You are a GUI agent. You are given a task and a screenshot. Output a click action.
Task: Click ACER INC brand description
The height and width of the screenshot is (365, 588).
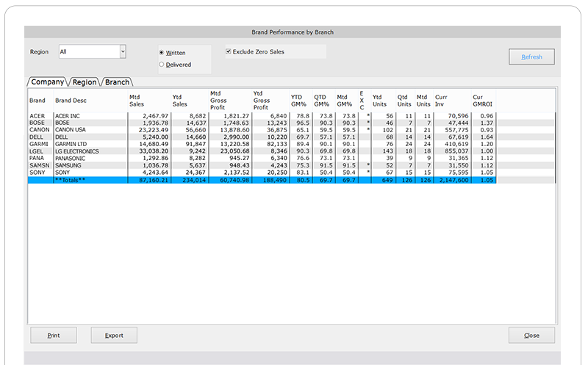tap(68, 116)
